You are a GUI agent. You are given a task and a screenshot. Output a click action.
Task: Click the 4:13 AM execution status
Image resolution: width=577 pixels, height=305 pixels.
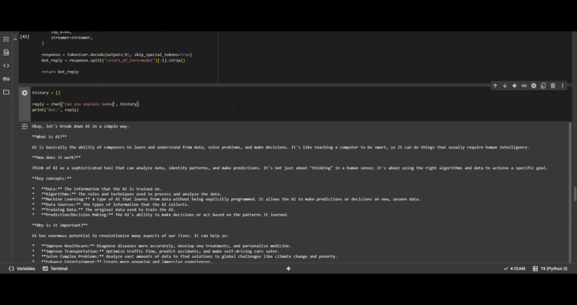(x=515, y=269)
